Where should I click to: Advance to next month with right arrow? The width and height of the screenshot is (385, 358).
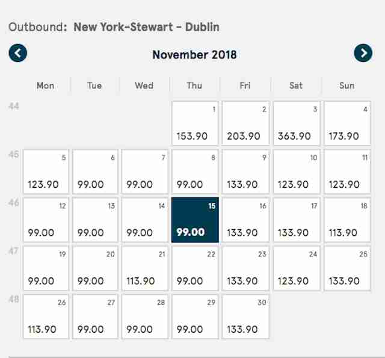[363, 53]
